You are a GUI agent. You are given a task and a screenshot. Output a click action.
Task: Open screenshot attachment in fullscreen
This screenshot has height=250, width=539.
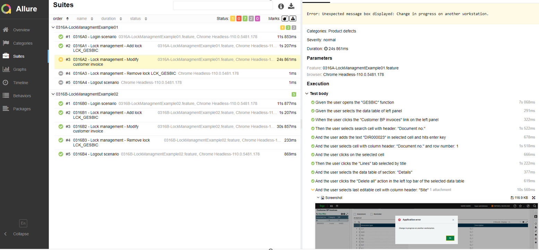click(x=533, y=198)
